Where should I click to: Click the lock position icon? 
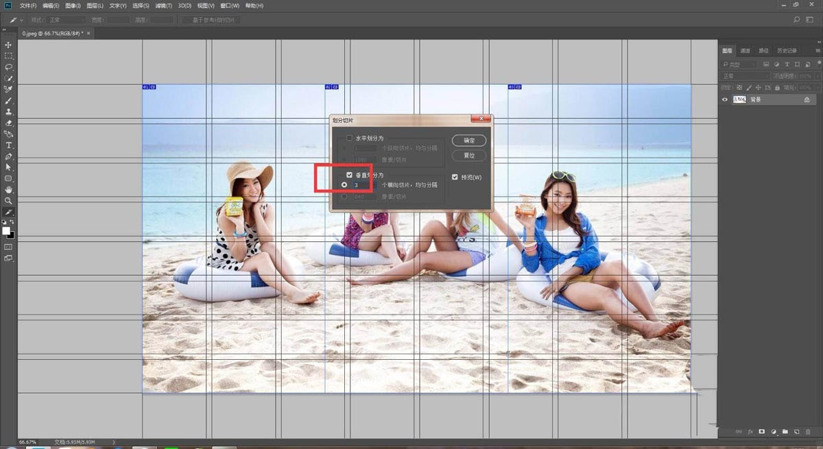[756, 88]
